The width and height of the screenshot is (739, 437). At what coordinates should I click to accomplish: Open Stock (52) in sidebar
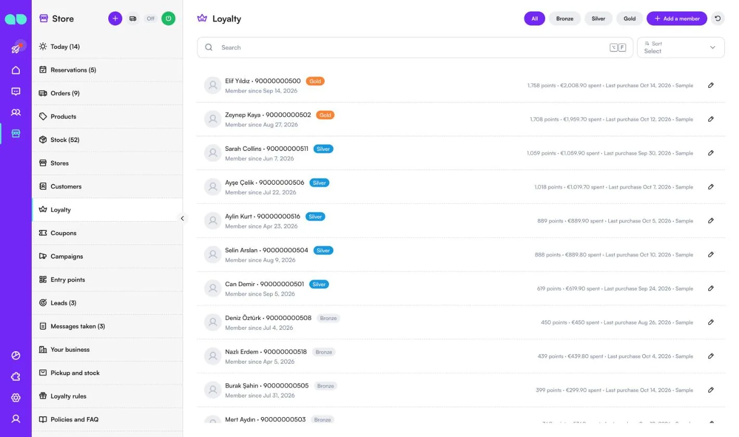(x=107, y=140)
